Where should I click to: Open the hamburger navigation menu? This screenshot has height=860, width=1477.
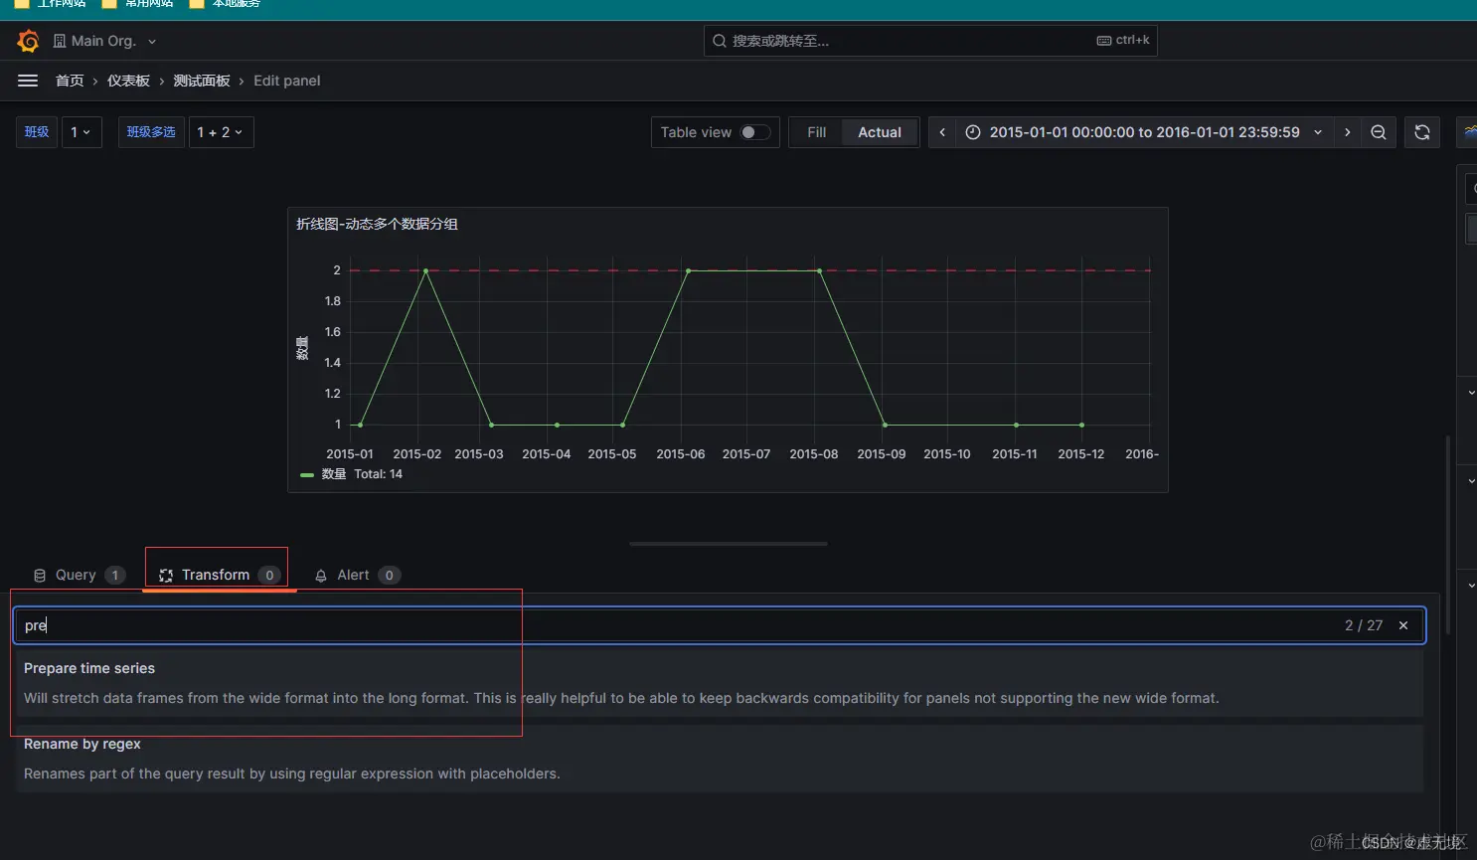pyautogui.click(x=28, y=81)
